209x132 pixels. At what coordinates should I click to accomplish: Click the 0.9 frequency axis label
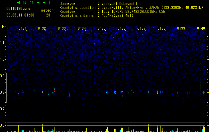[x=3, y=76]
